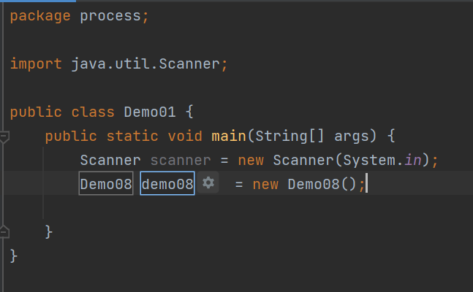Click the highlighted Demo08 type template box
The image size is (473, 292).
coord(106,184)
